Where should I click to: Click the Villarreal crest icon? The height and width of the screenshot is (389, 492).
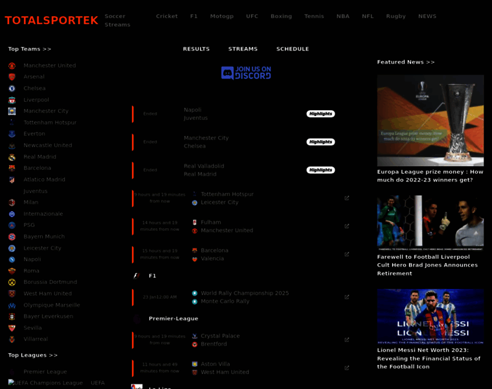pos(12,339)
